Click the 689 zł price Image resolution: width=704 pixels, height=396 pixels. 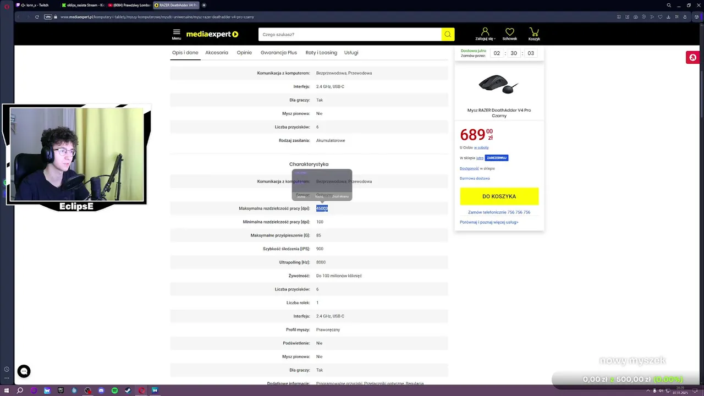476,134
